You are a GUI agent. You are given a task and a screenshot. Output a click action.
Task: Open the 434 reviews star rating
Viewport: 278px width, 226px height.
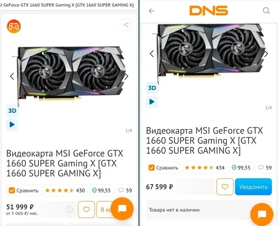pyautogui.click(x=205, y=168)
